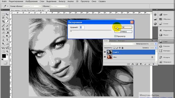Select the Blur tool

point(3,36)
